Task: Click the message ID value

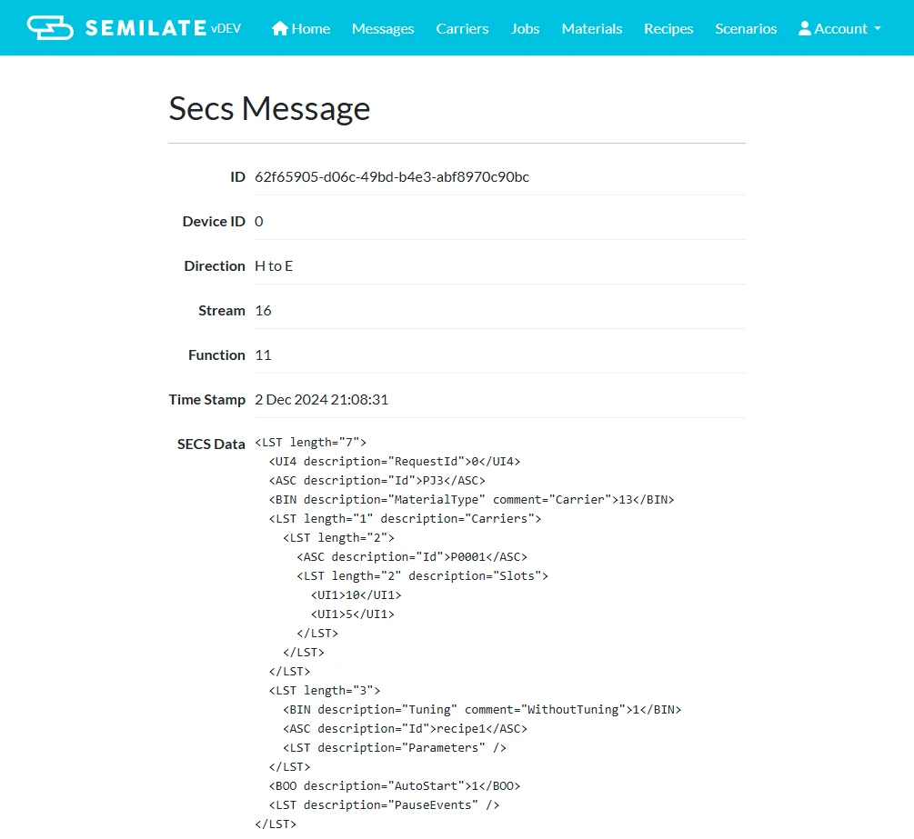Action: pyautogui.click(x=392, y=177)
